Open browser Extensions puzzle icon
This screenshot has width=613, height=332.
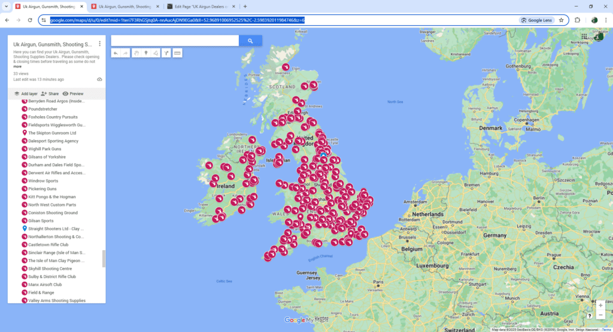tap(578, 20)
